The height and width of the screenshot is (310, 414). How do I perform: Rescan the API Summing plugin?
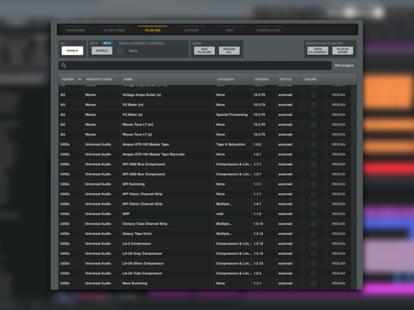tap(338, 184)
